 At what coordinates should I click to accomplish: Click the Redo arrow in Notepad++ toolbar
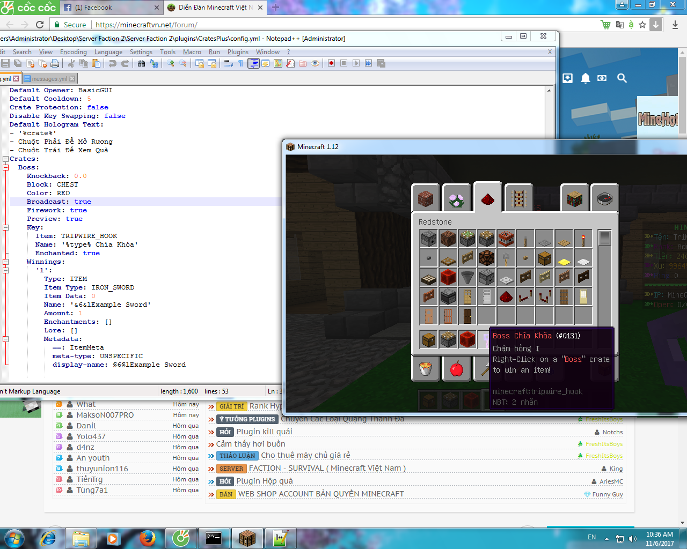[125, 63]
